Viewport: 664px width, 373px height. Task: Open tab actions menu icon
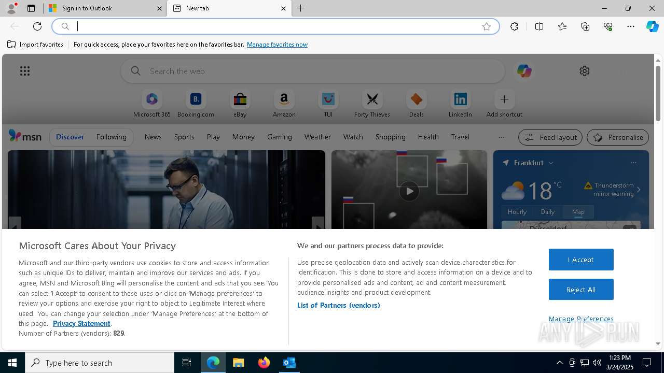click(x=31, y=8)
